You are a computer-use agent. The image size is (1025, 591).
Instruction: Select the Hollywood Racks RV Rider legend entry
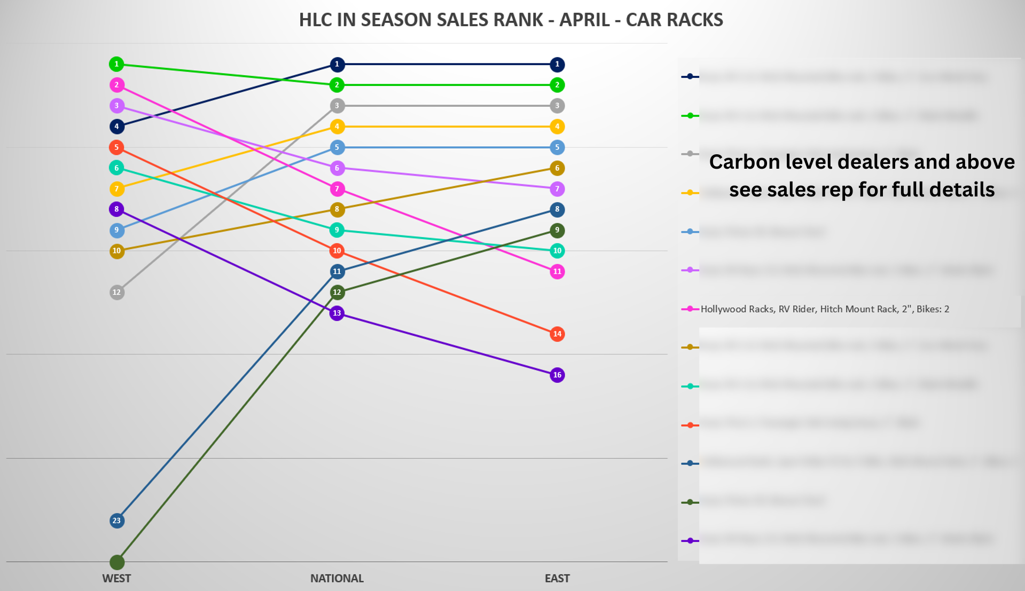[824, 309]
